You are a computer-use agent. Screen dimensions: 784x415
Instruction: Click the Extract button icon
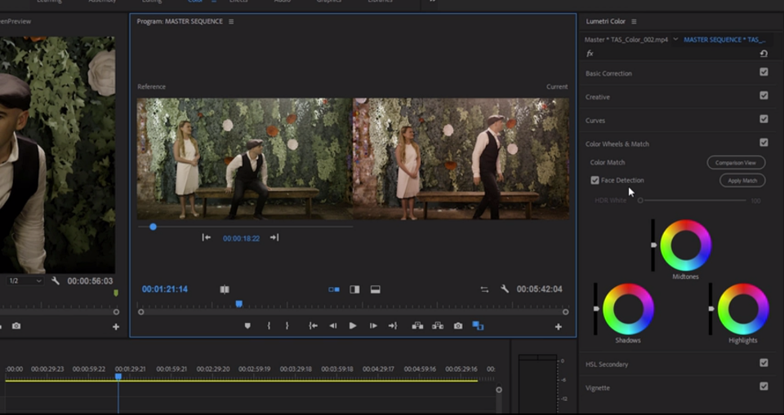tap(438, 325)
